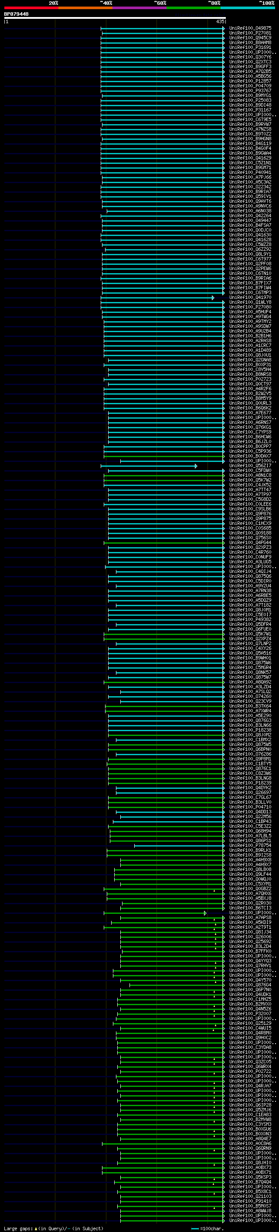This screenshot has width=279, height=1232.
Task: Select the UniRef100_C0LEE6 label
Action: coord(250,504)
